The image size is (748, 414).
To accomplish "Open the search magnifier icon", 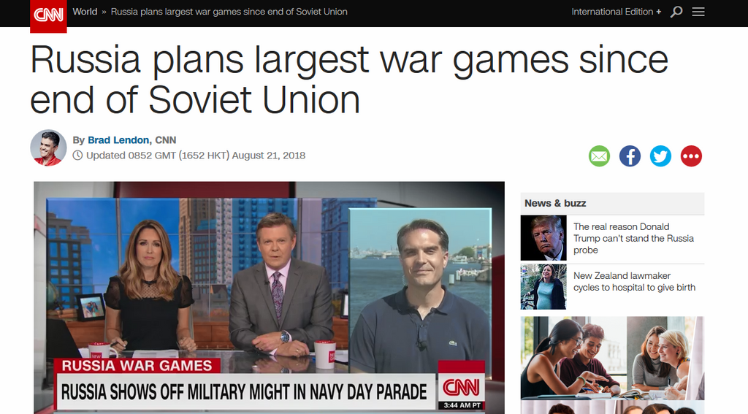I will (676, 12).
